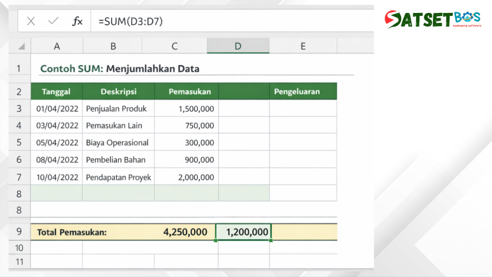This screenshot has width=492, height=277.
Task: Cancel the formula with the X icon
Action: click(31, 21)
